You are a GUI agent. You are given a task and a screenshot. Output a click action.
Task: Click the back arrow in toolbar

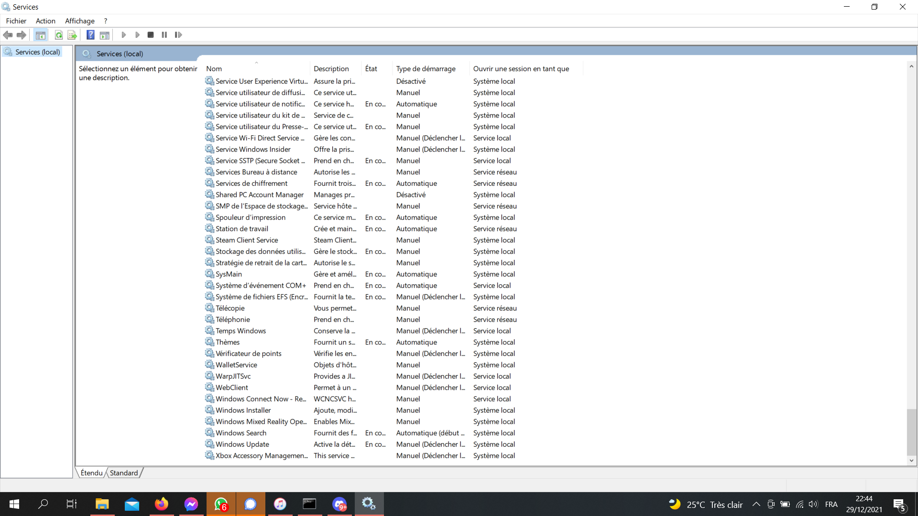[x=8, y=35]
